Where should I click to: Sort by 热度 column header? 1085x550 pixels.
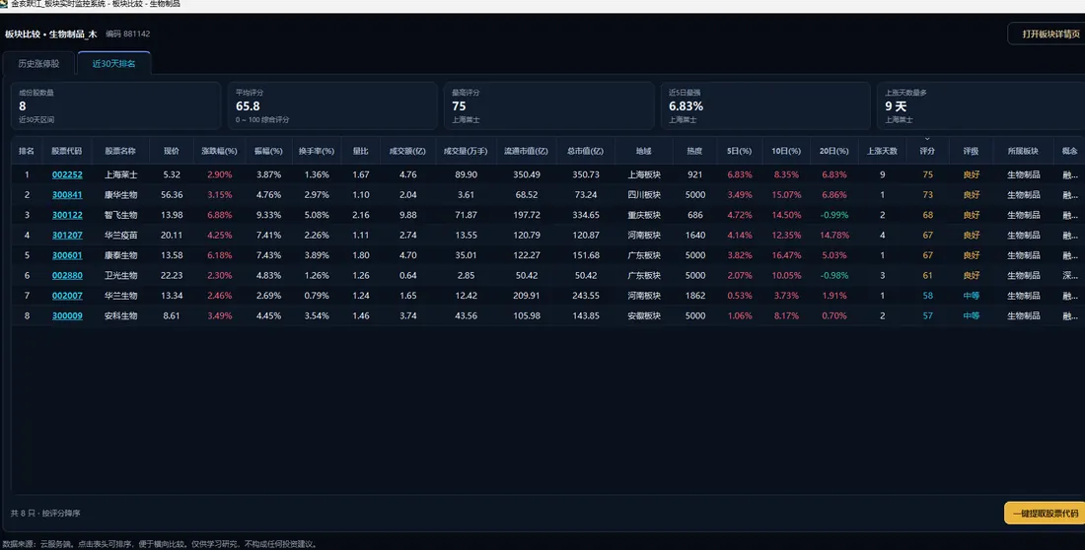[x=694, y=151]
